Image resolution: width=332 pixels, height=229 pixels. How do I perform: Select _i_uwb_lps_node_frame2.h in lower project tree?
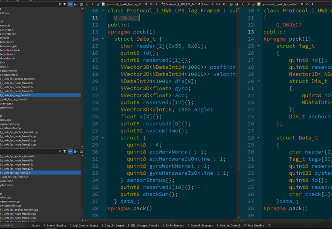tap(17, 169)
